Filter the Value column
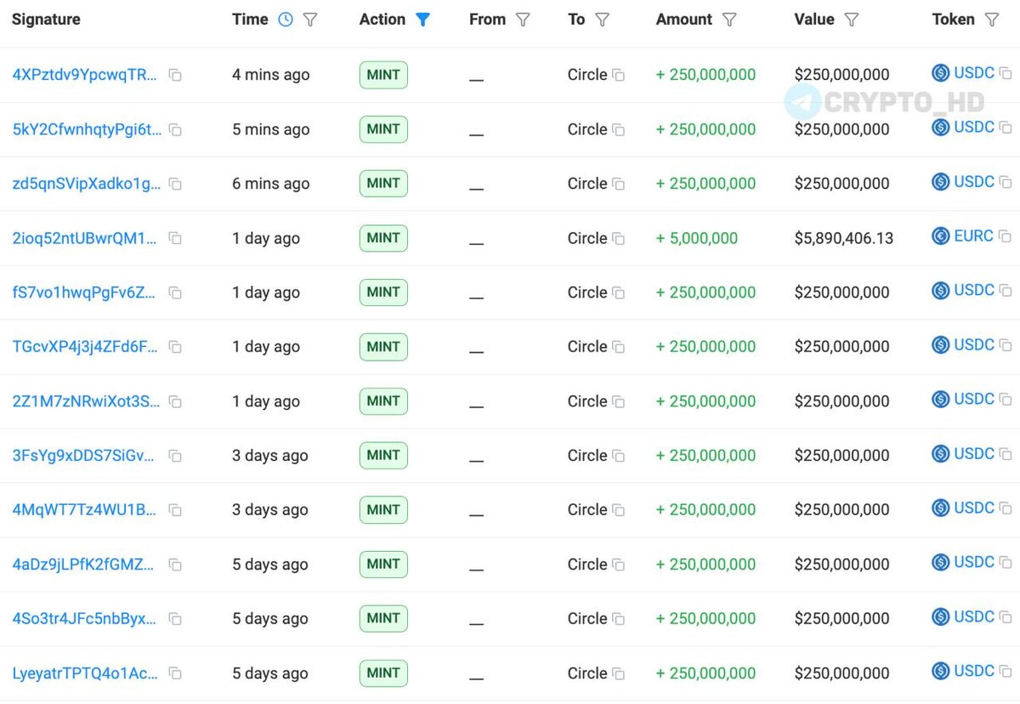 tap(851, 20)
